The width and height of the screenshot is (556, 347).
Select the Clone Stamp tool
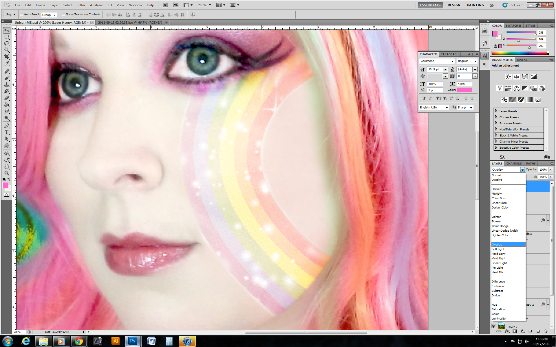click(7, 84)
